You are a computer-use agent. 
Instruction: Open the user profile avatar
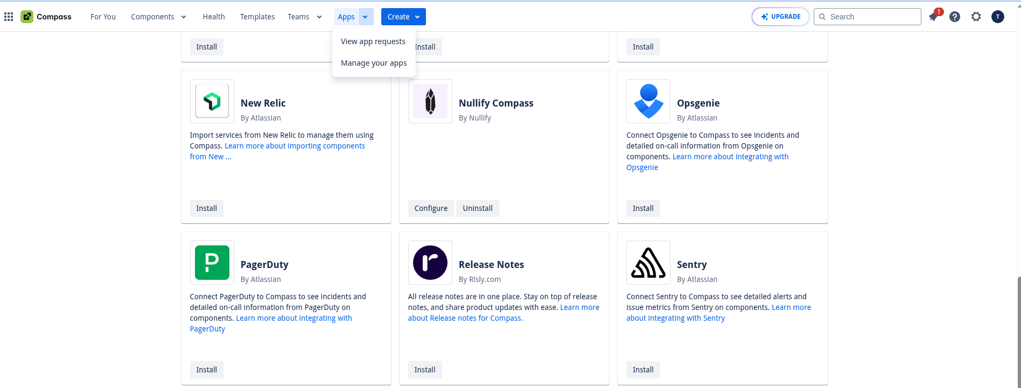pyautogui.click(x=998, y=17)
